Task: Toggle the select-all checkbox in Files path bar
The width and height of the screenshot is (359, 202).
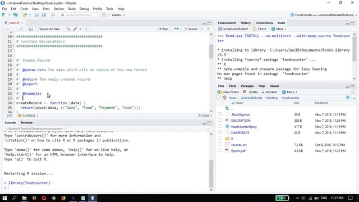Action: coord(218,97)
